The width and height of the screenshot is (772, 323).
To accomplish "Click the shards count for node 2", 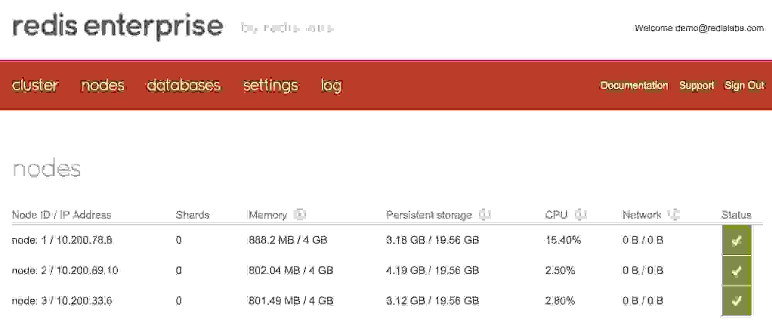I will click(179, 271).
